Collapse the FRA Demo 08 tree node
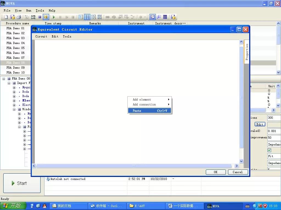 (x=4, y=79)
